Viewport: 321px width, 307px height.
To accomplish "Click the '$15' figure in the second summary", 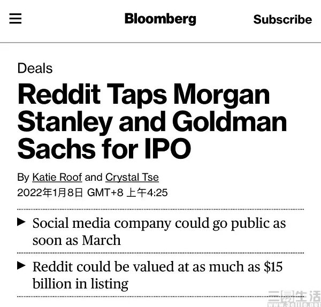I will coord(273,267).
